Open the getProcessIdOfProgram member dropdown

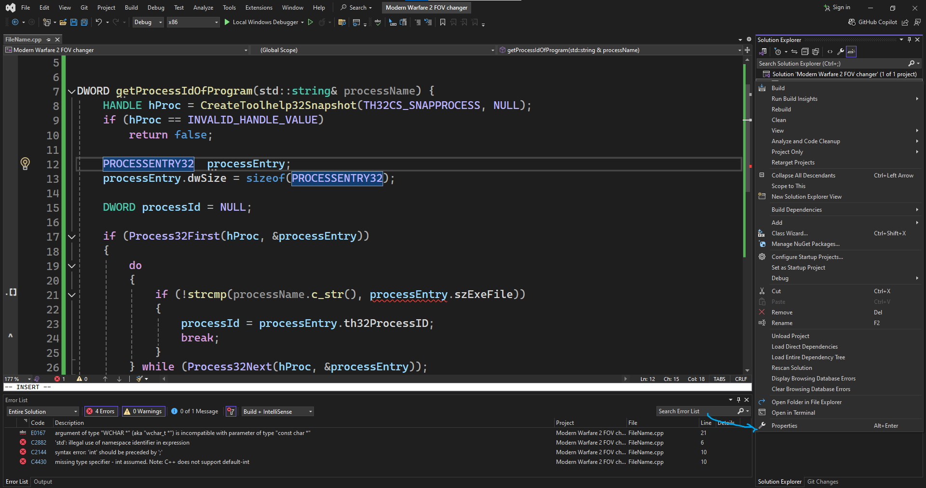click(x=620, y=50)
